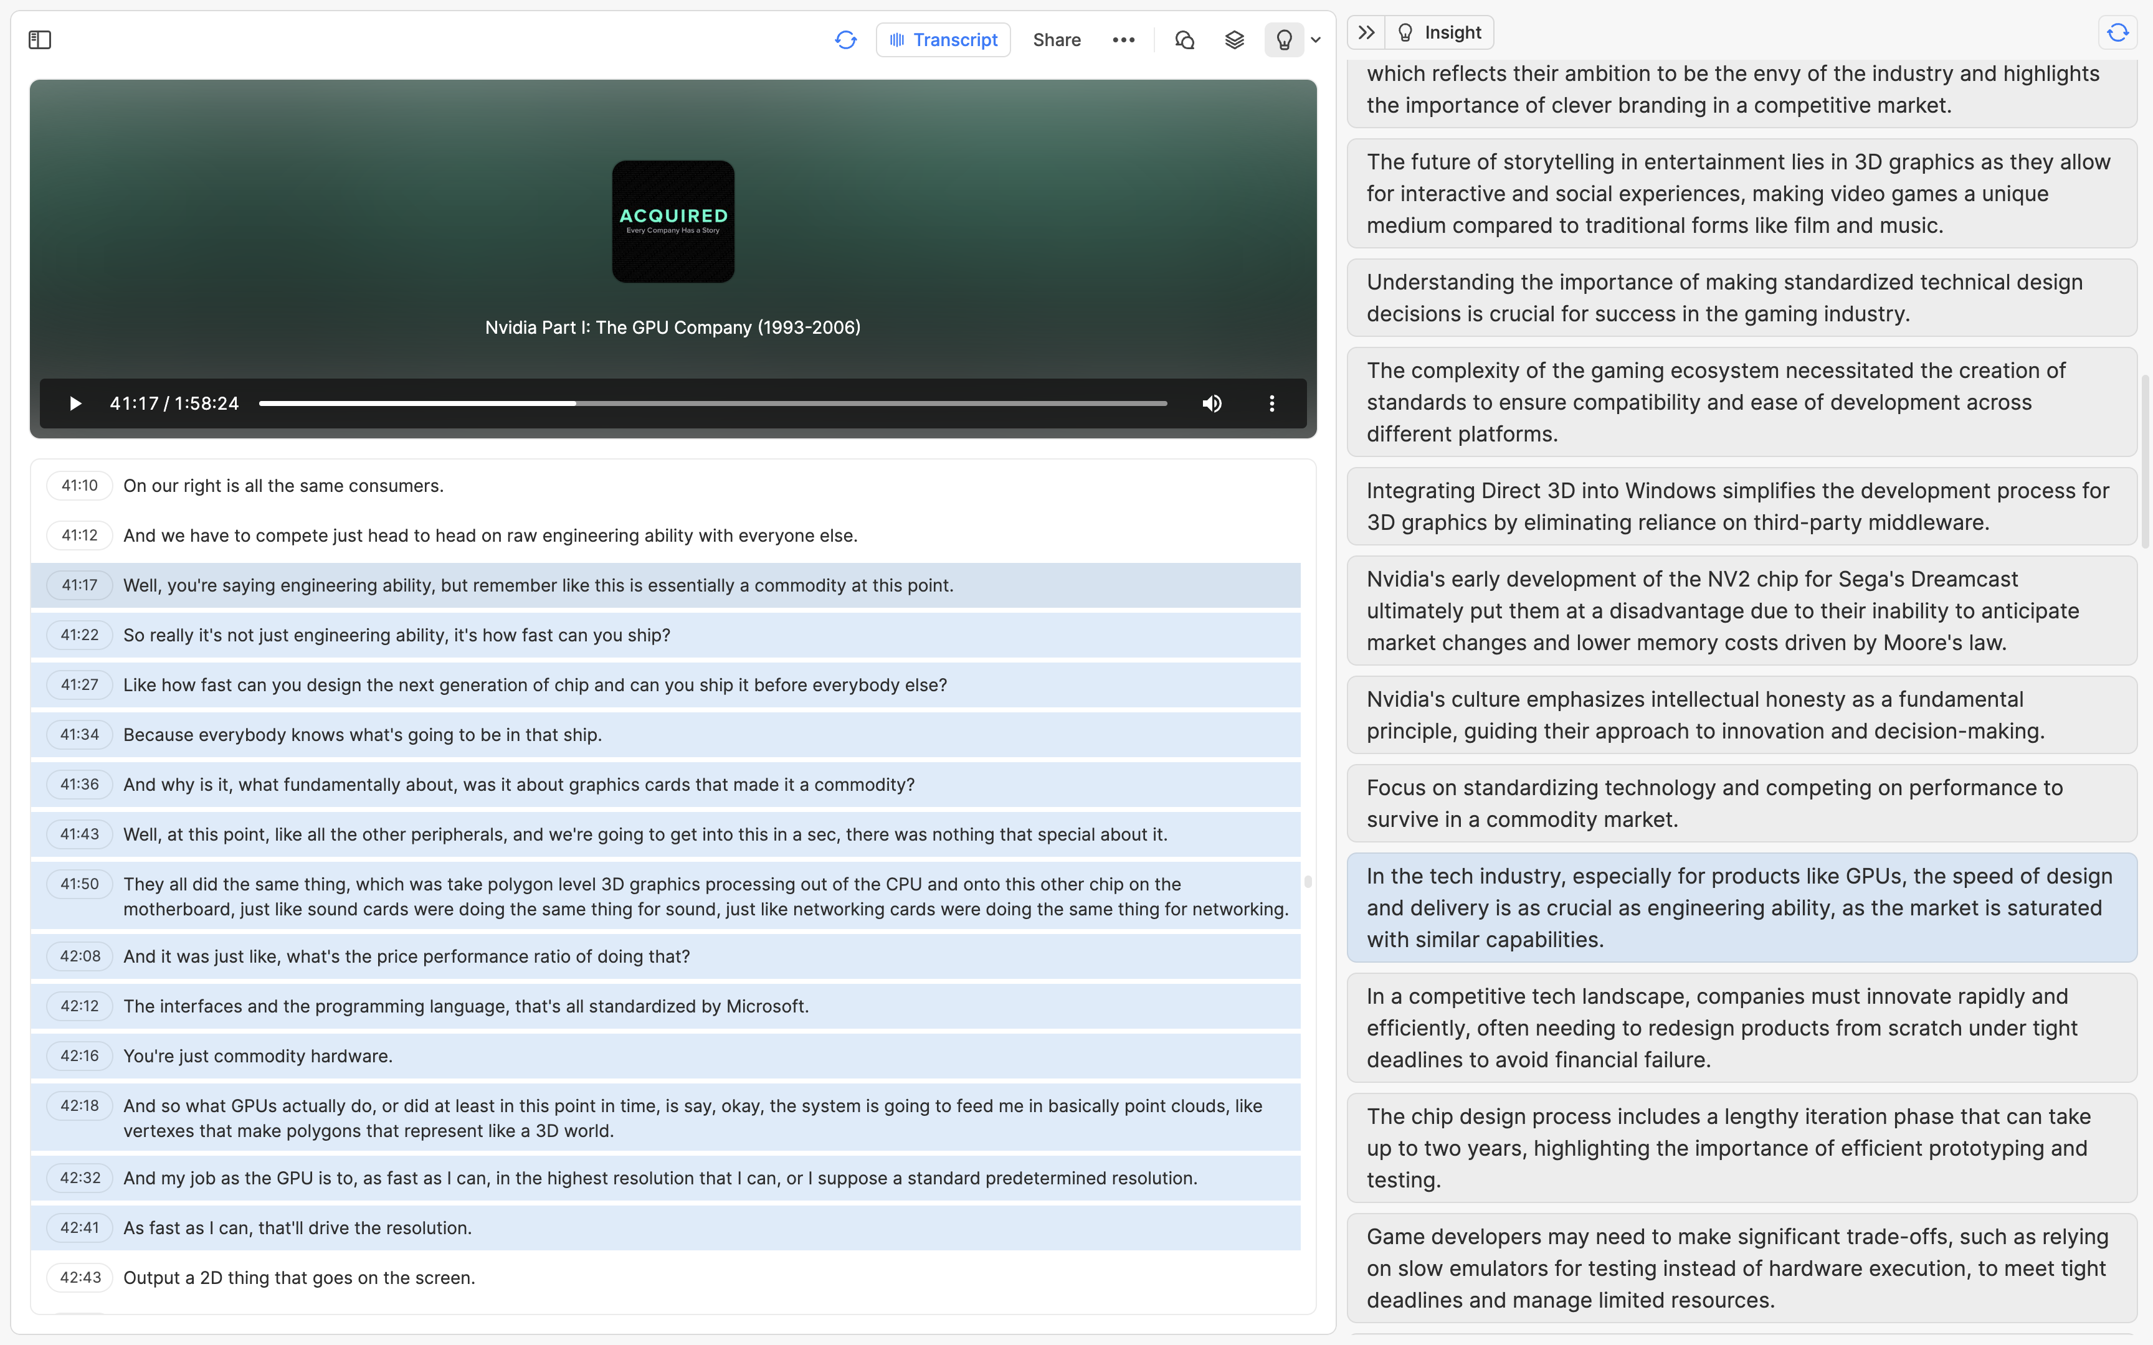Jump to timestamp 41:10
The width and height of the screenshot is (2153, 1345).
(79, 486)
